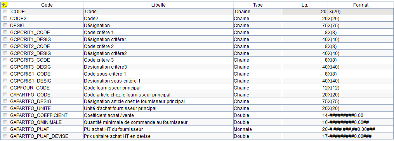Tick the checkbox for CODE2 row
Screen dimensions: 394x141
[5, 18]
